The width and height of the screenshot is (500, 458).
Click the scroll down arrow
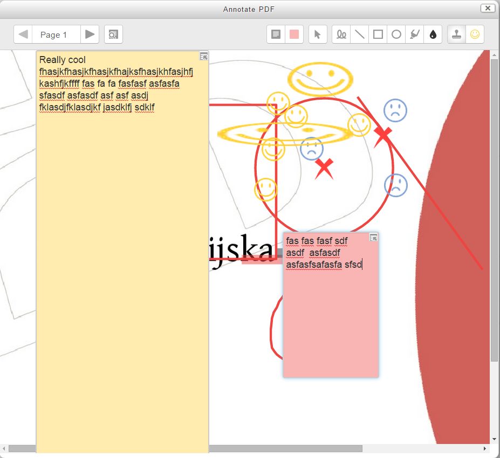click(x=494, y=440)
